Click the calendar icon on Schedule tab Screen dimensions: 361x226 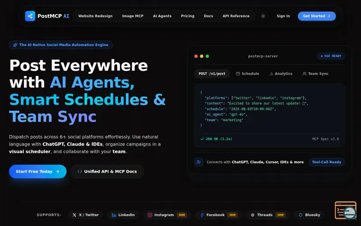click(x=238, y=74)
